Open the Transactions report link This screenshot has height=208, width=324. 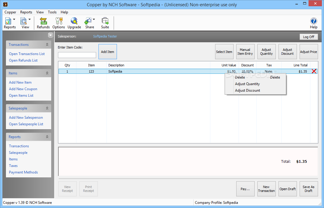[19, 146]
